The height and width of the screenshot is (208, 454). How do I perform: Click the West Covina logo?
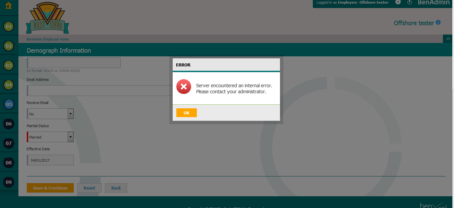coord(47,18)
